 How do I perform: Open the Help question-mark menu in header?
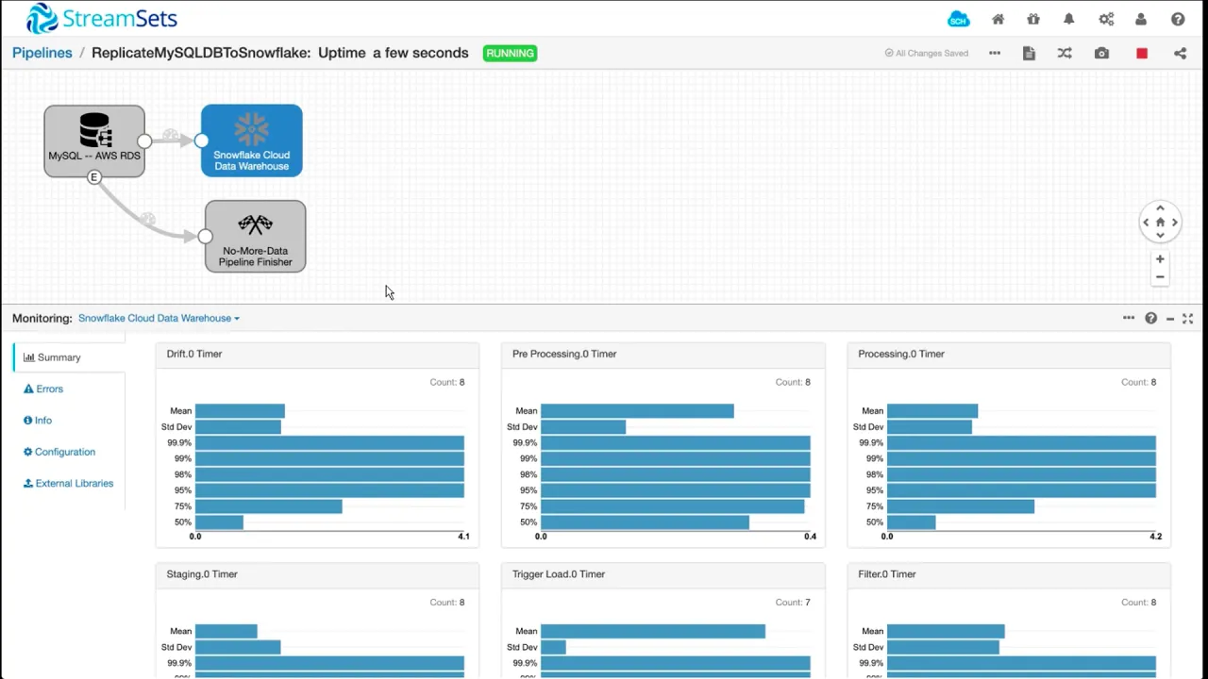tap(1178, 19)
